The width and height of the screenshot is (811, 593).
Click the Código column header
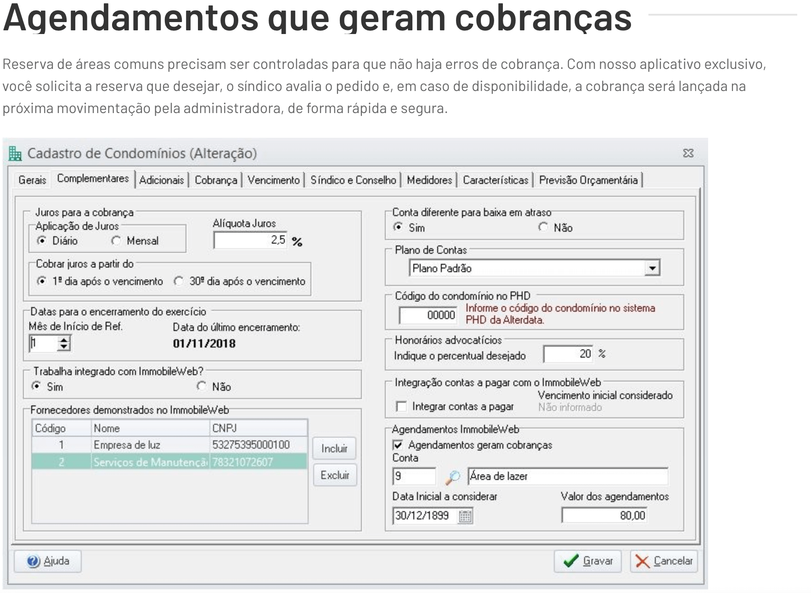tap(62, 428)
